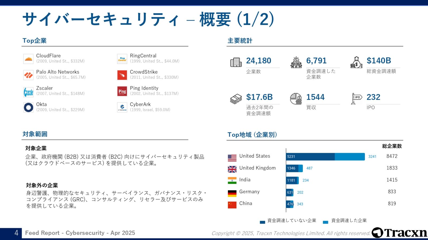Click the Top地域 (企業別) heading
This screenshot has height=240, width=428.
click(x=252, y=135)
